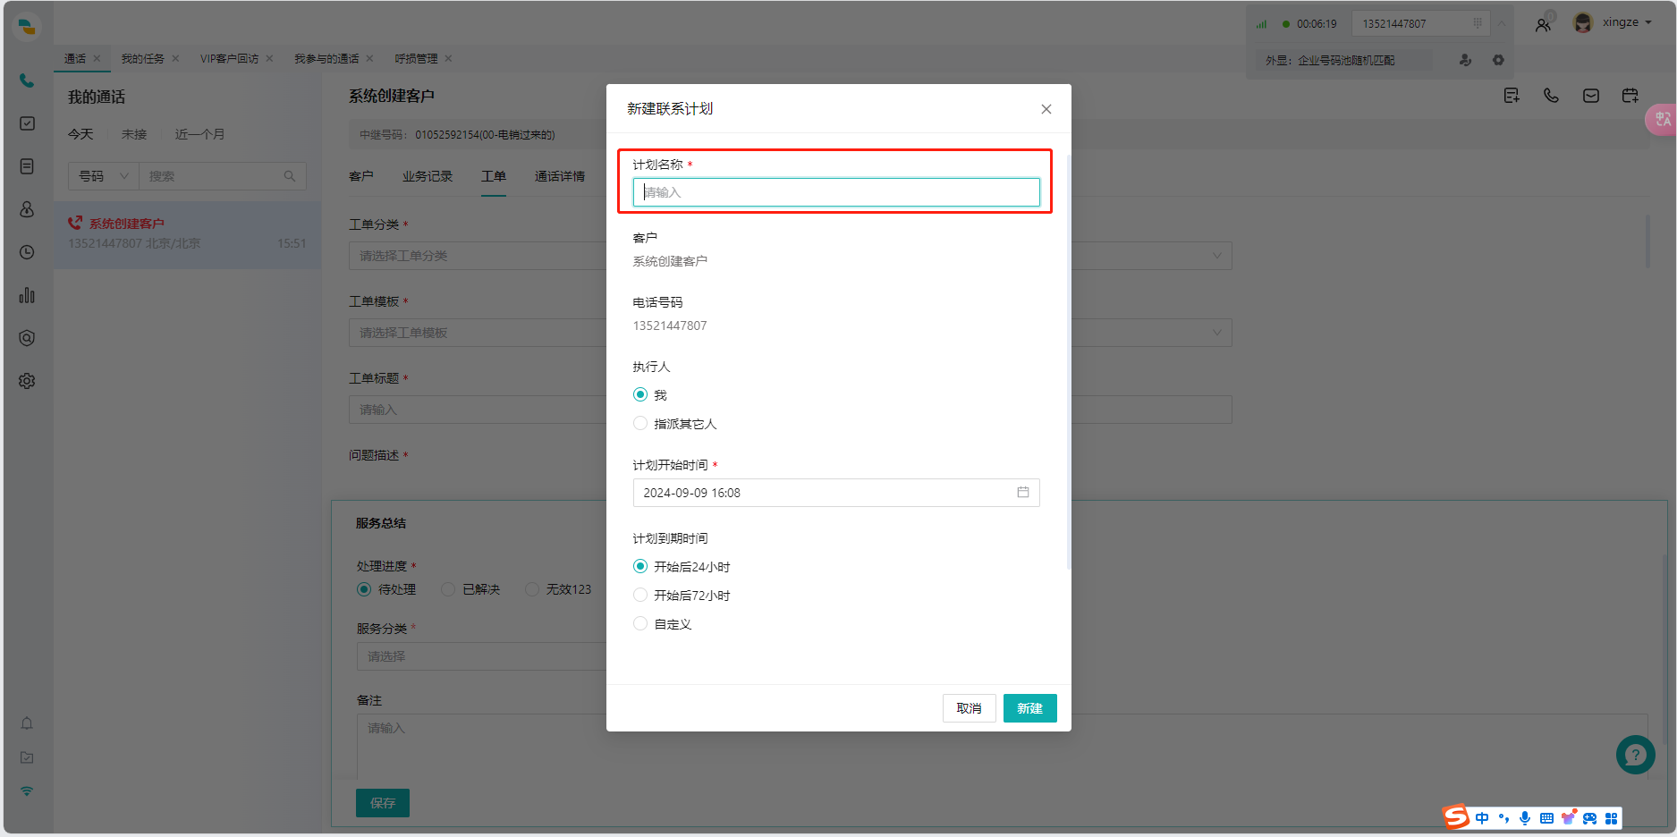Viewport: 1677px width, 837px height.
Task: Select 已解决 processing progress
Action: 470,589
